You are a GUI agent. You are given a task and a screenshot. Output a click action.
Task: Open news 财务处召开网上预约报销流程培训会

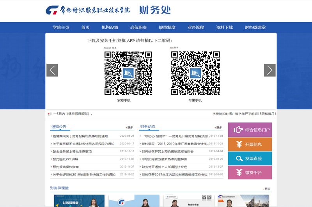click(168, 151)
